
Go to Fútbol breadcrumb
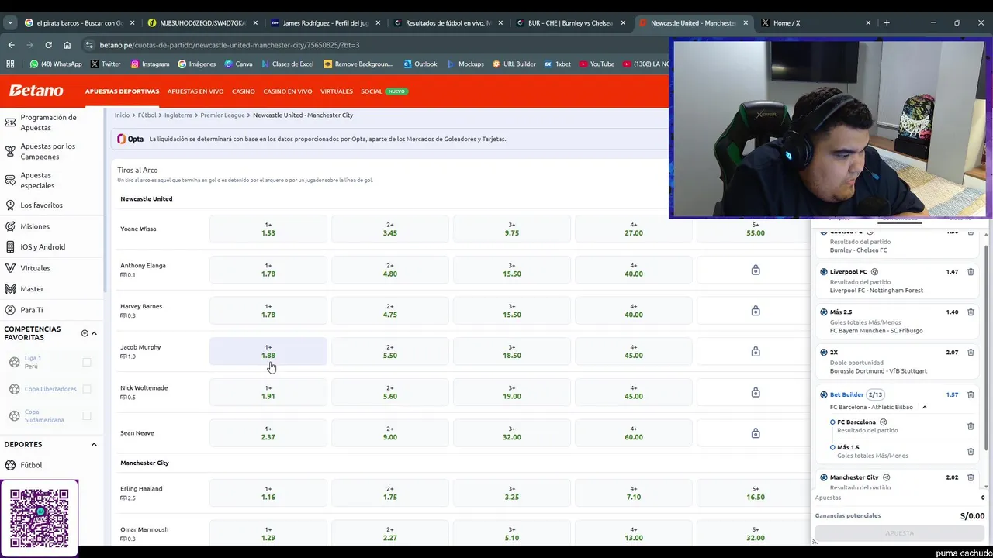(x=147, y=115)
